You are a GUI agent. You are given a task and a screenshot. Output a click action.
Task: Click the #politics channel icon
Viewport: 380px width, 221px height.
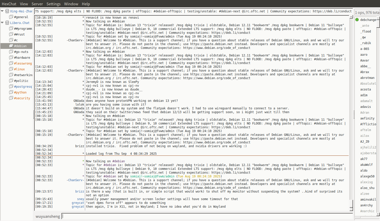pos(11,81)
